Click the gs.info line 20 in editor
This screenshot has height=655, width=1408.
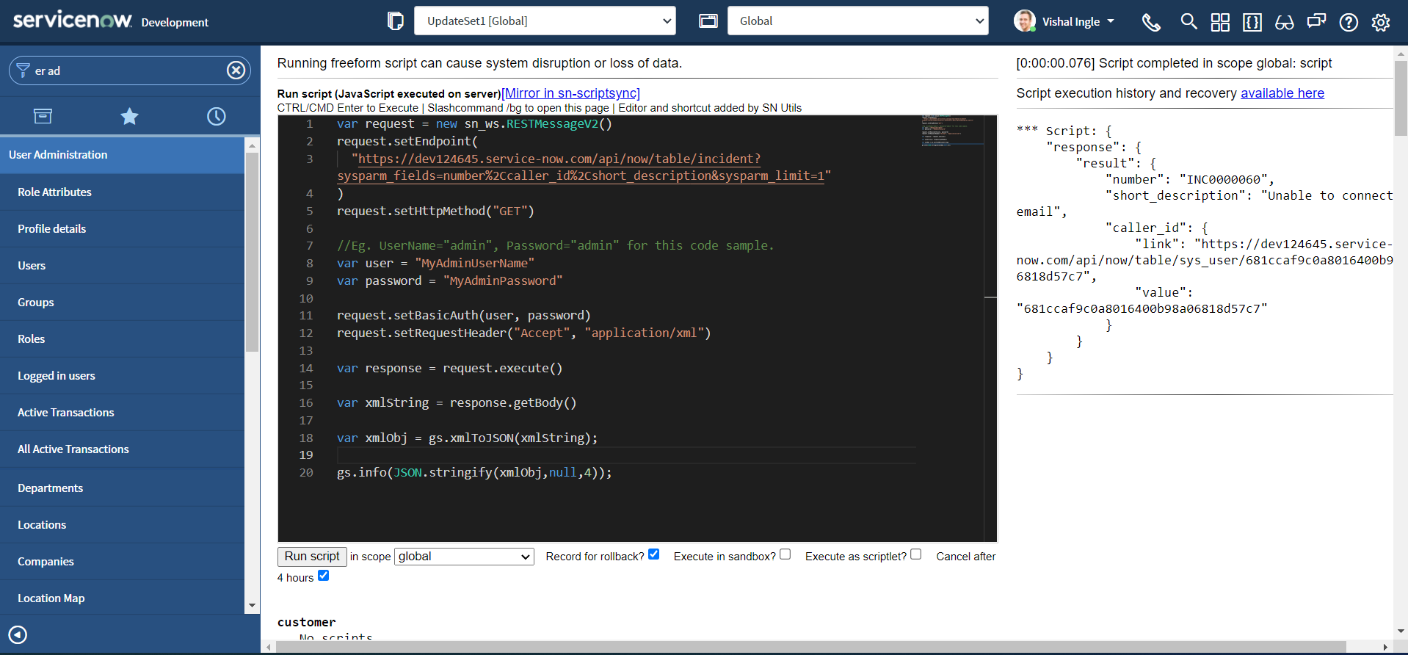tap(474, 473)
